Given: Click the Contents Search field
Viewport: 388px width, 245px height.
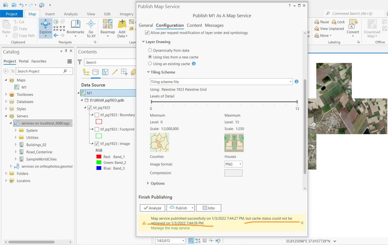Looking at the screenshot, I should 110,62.
